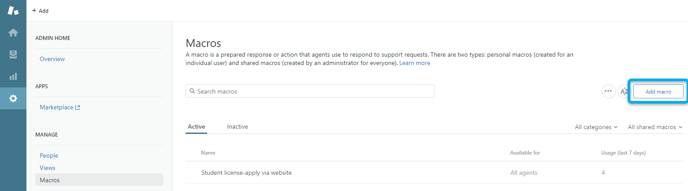Open the Views inbox icon in sidebar
The width and height of the screenshot is (688, 191).
tap(13, 54)
